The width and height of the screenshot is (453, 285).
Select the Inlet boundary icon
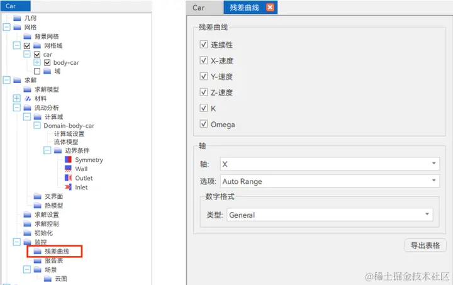tap(68, 187)
